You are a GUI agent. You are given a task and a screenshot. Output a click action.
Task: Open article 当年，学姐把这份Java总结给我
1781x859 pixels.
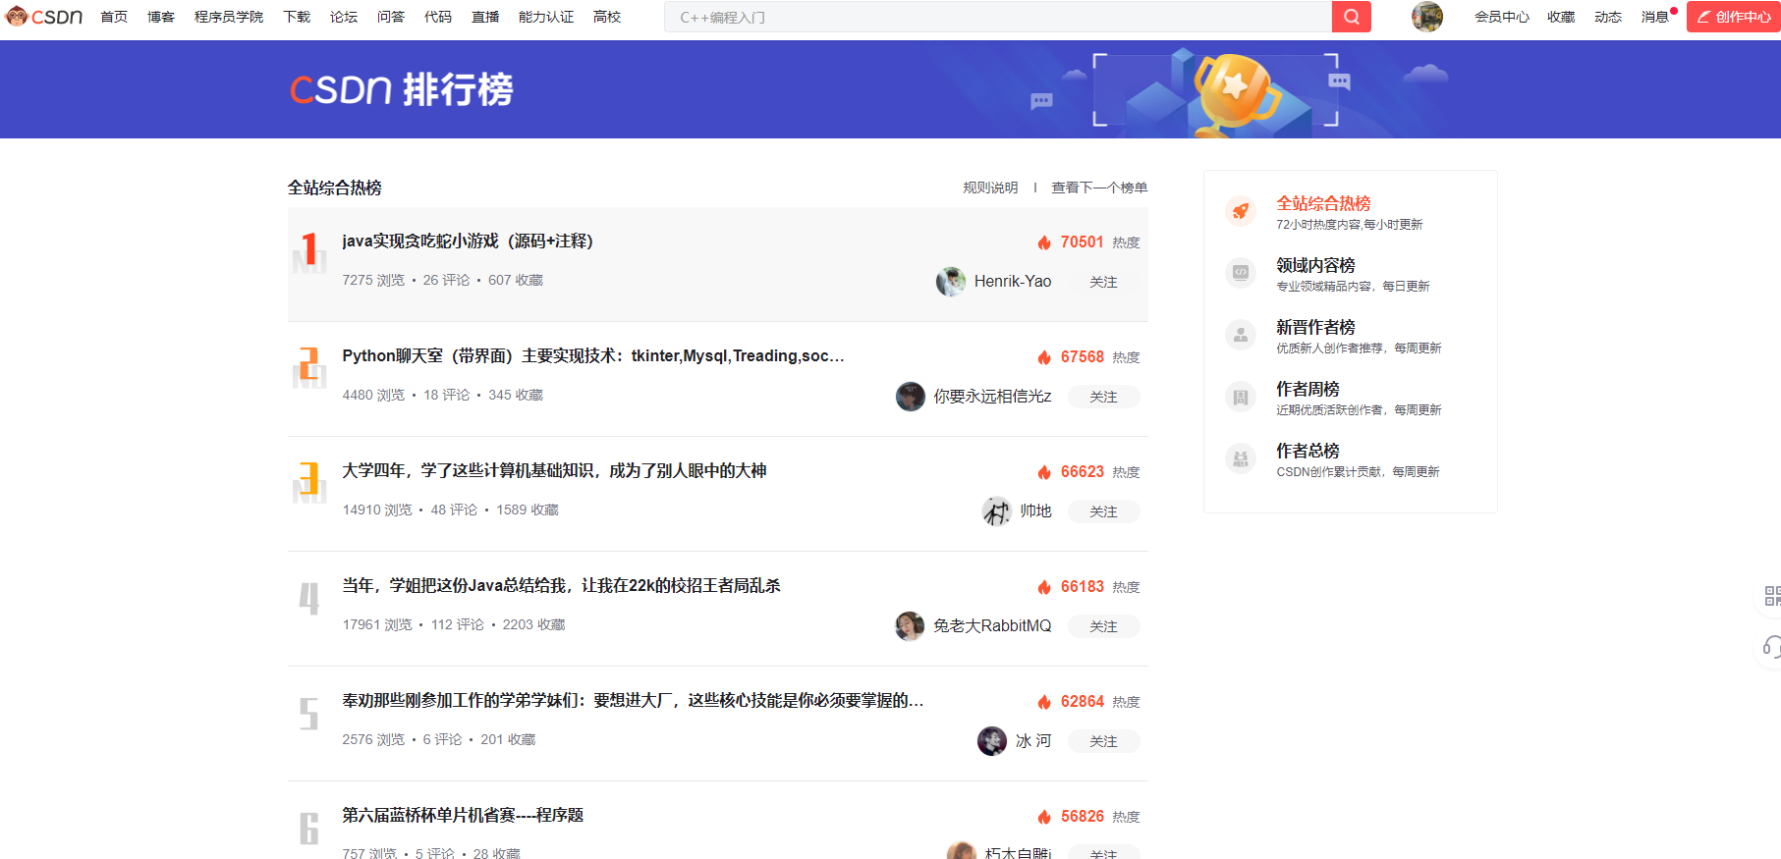tap(561, 586)
